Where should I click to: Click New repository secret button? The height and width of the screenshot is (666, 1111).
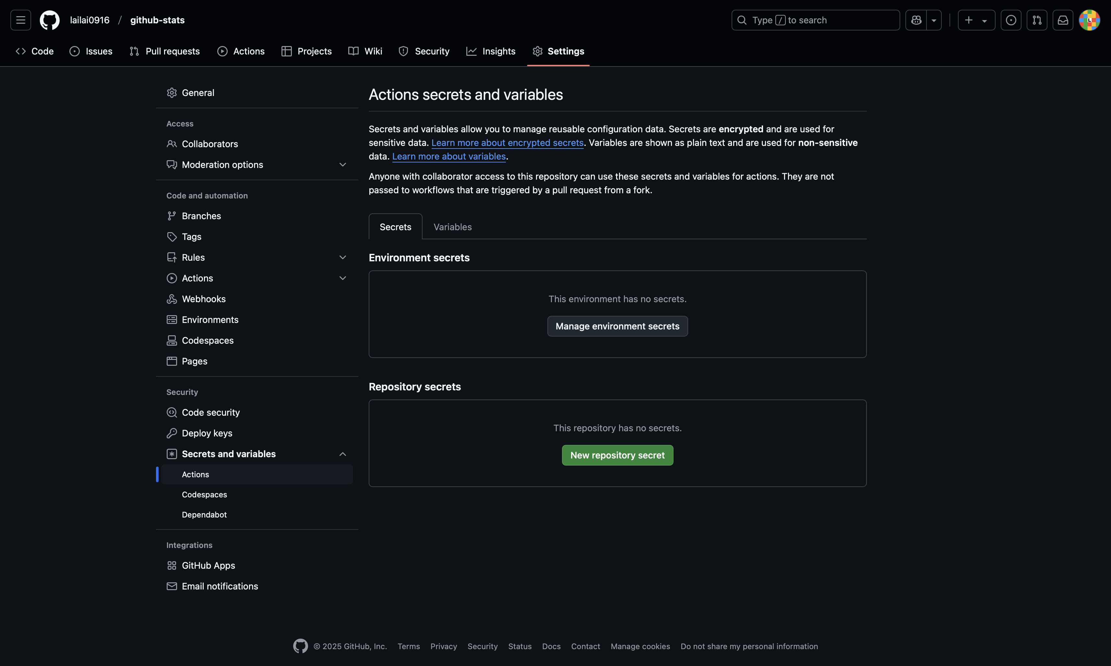[x=617, y=456]
